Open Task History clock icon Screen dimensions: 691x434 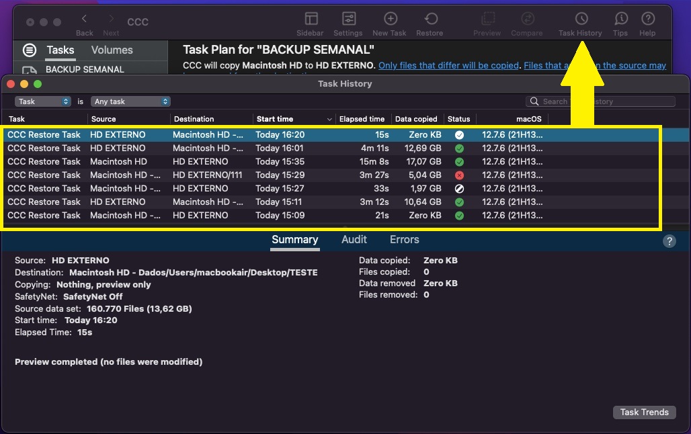point(581,19)
